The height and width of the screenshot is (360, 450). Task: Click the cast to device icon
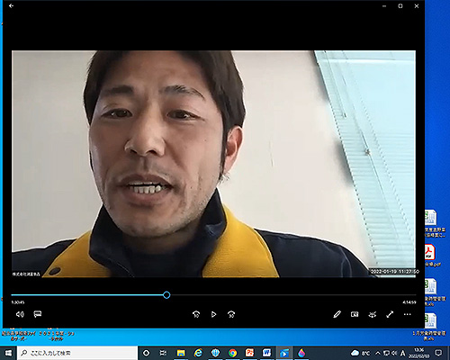[x=373, y=314]
